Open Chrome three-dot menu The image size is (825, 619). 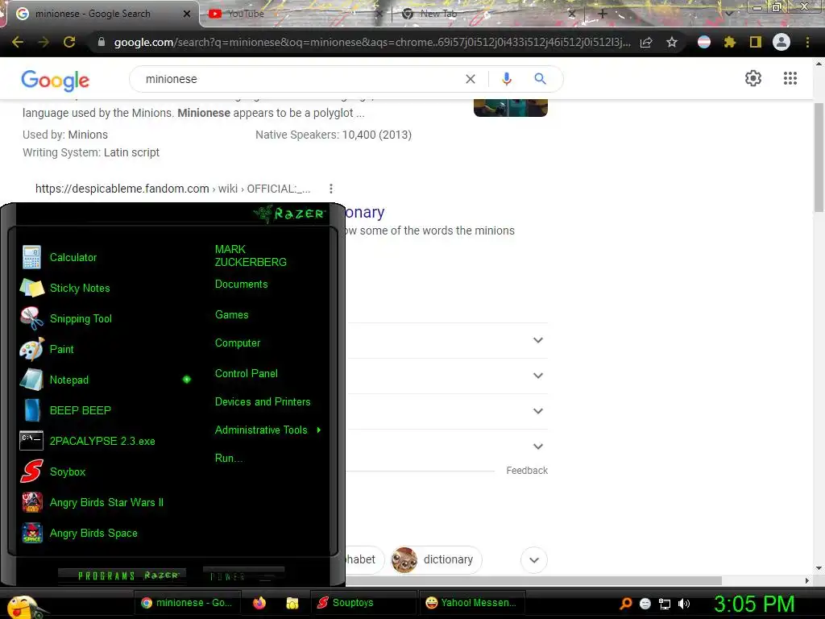click(807, 42)
